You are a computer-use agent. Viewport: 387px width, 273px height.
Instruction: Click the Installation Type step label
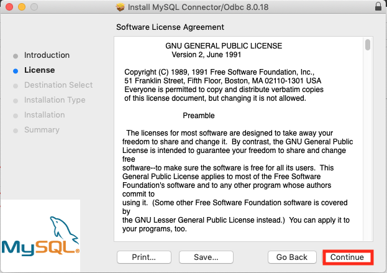click(55, 100)
